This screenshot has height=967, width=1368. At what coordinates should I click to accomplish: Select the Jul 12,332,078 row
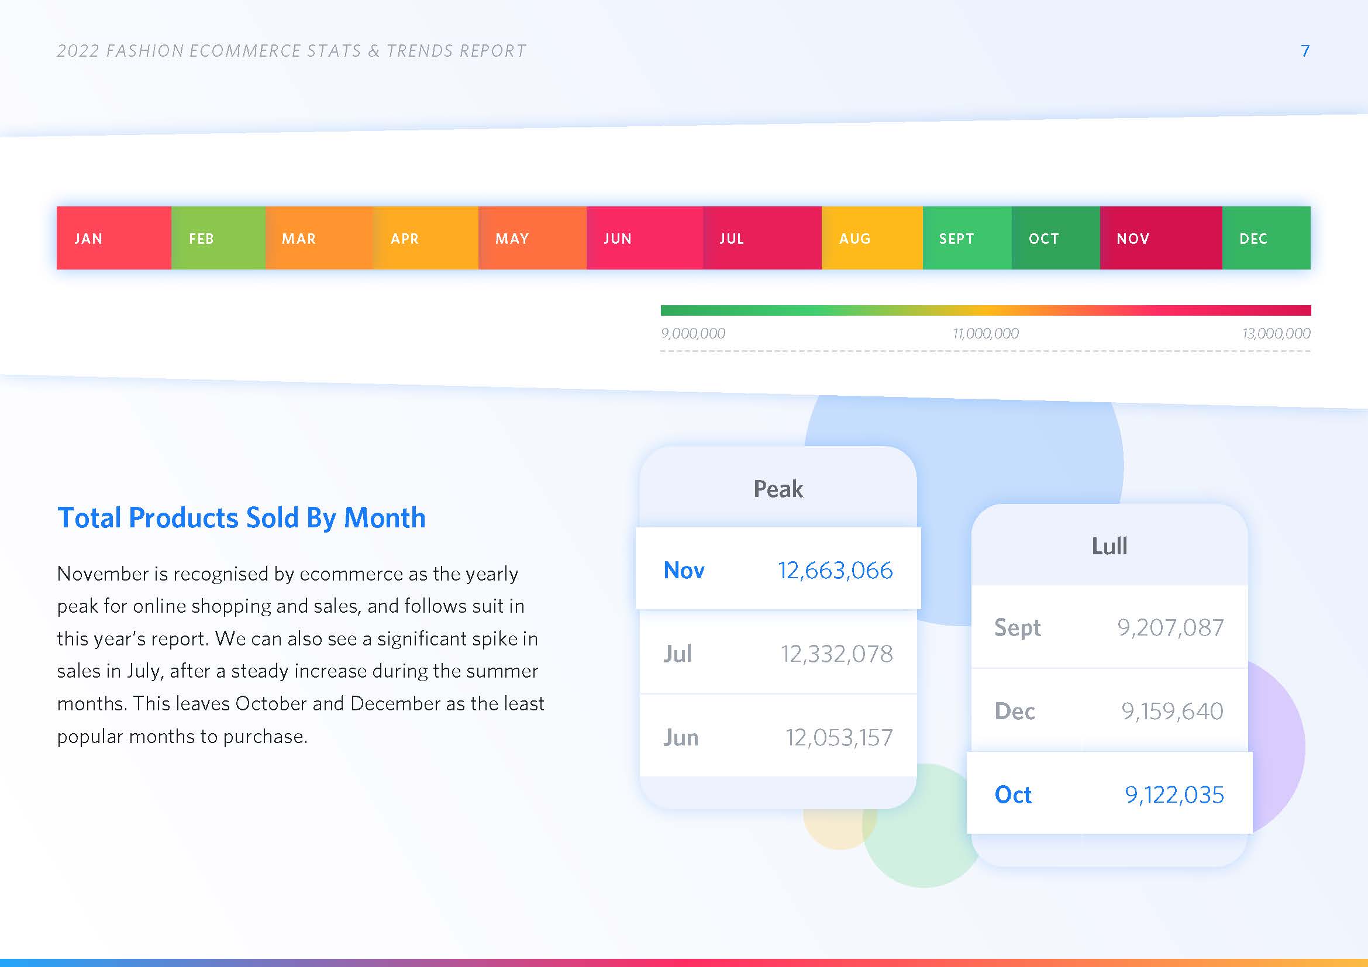pos(777,653)
